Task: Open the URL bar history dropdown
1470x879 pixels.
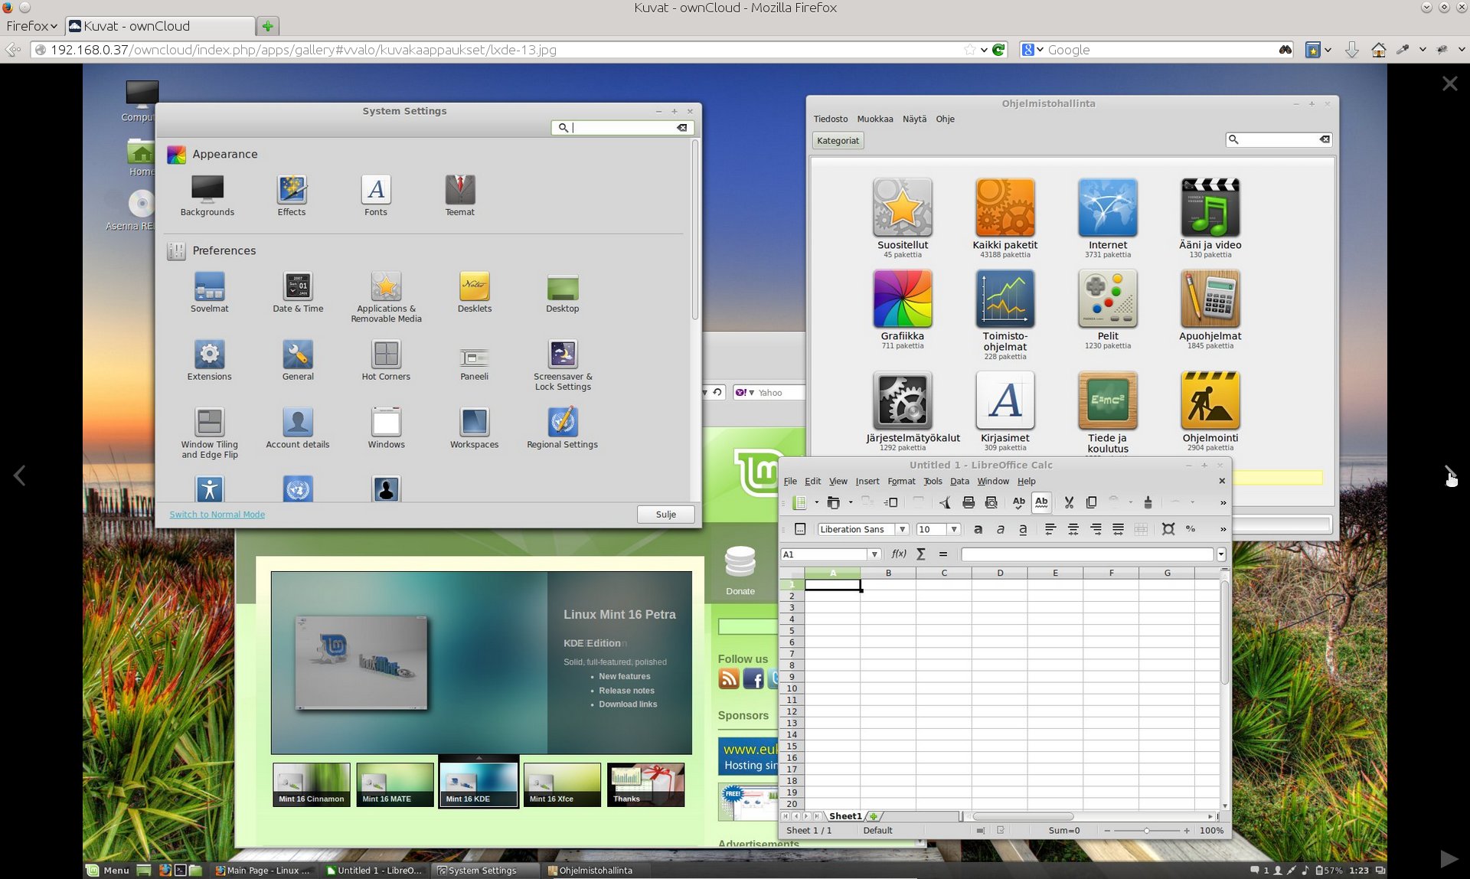Action: pyautogui.click(x=984, y=50)
